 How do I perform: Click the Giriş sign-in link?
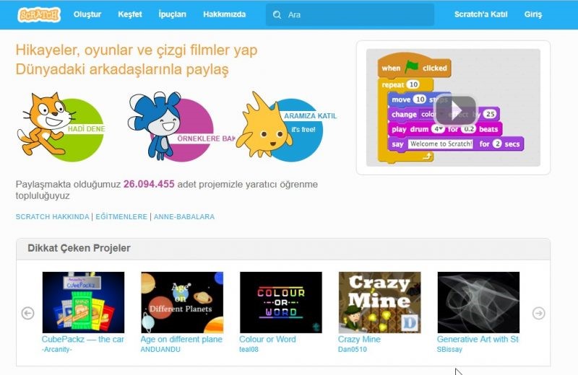click(533, 14)
